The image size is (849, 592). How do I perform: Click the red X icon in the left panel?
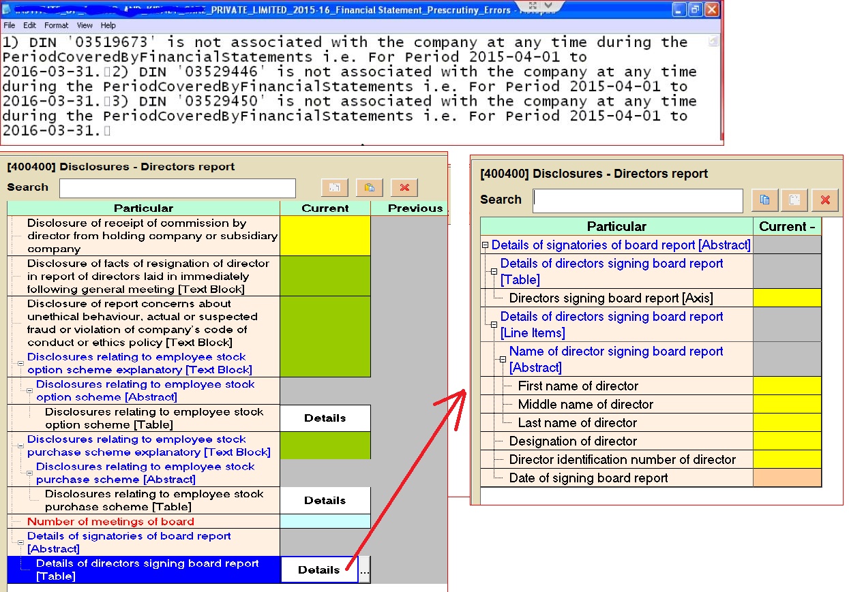pos(404,188)
